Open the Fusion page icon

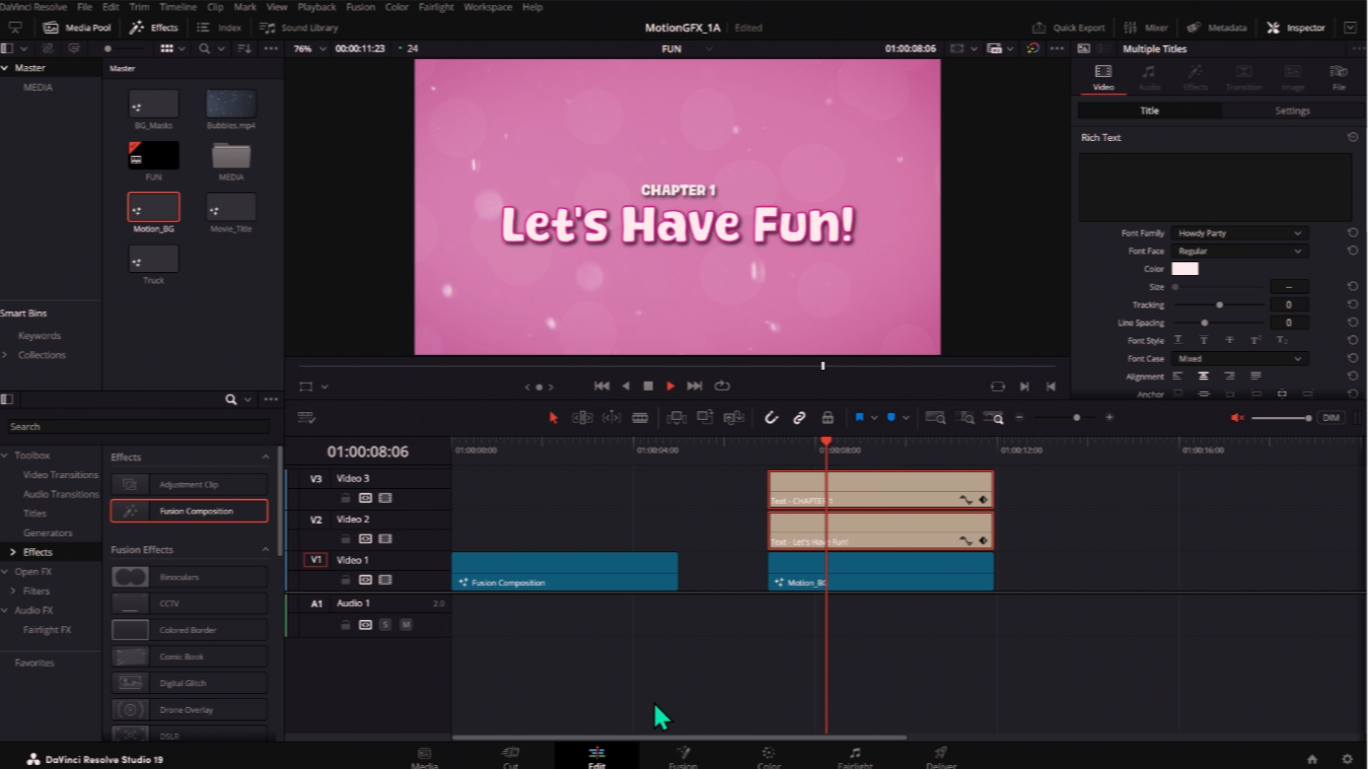tap(683, 755)
